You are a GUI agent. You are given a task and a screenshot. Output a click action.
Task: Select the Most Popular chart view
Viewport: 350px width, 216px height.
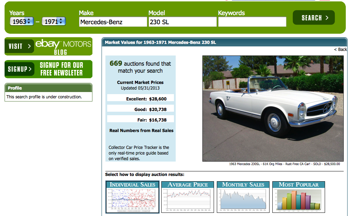coord(298,197)
